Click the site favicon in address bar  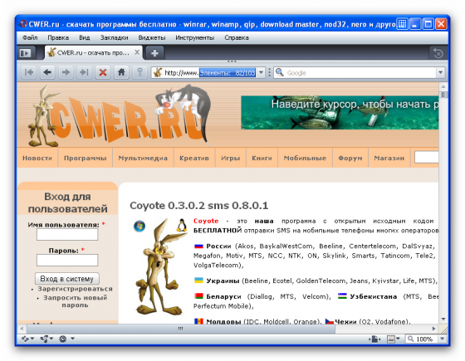tap(158, 73)
